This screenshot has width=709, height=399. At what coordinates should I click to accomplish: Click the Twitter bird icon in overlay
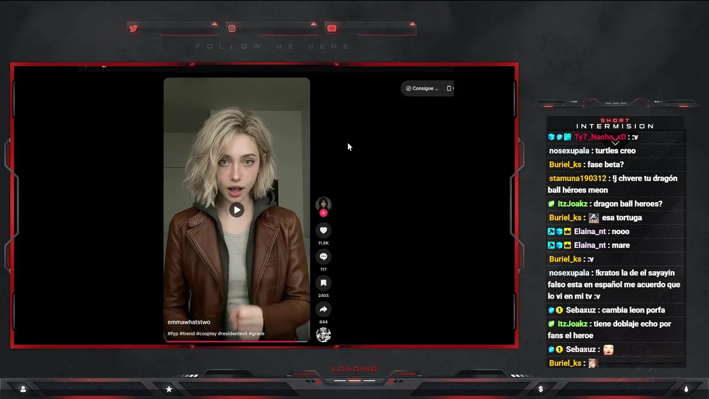(133, 28)
